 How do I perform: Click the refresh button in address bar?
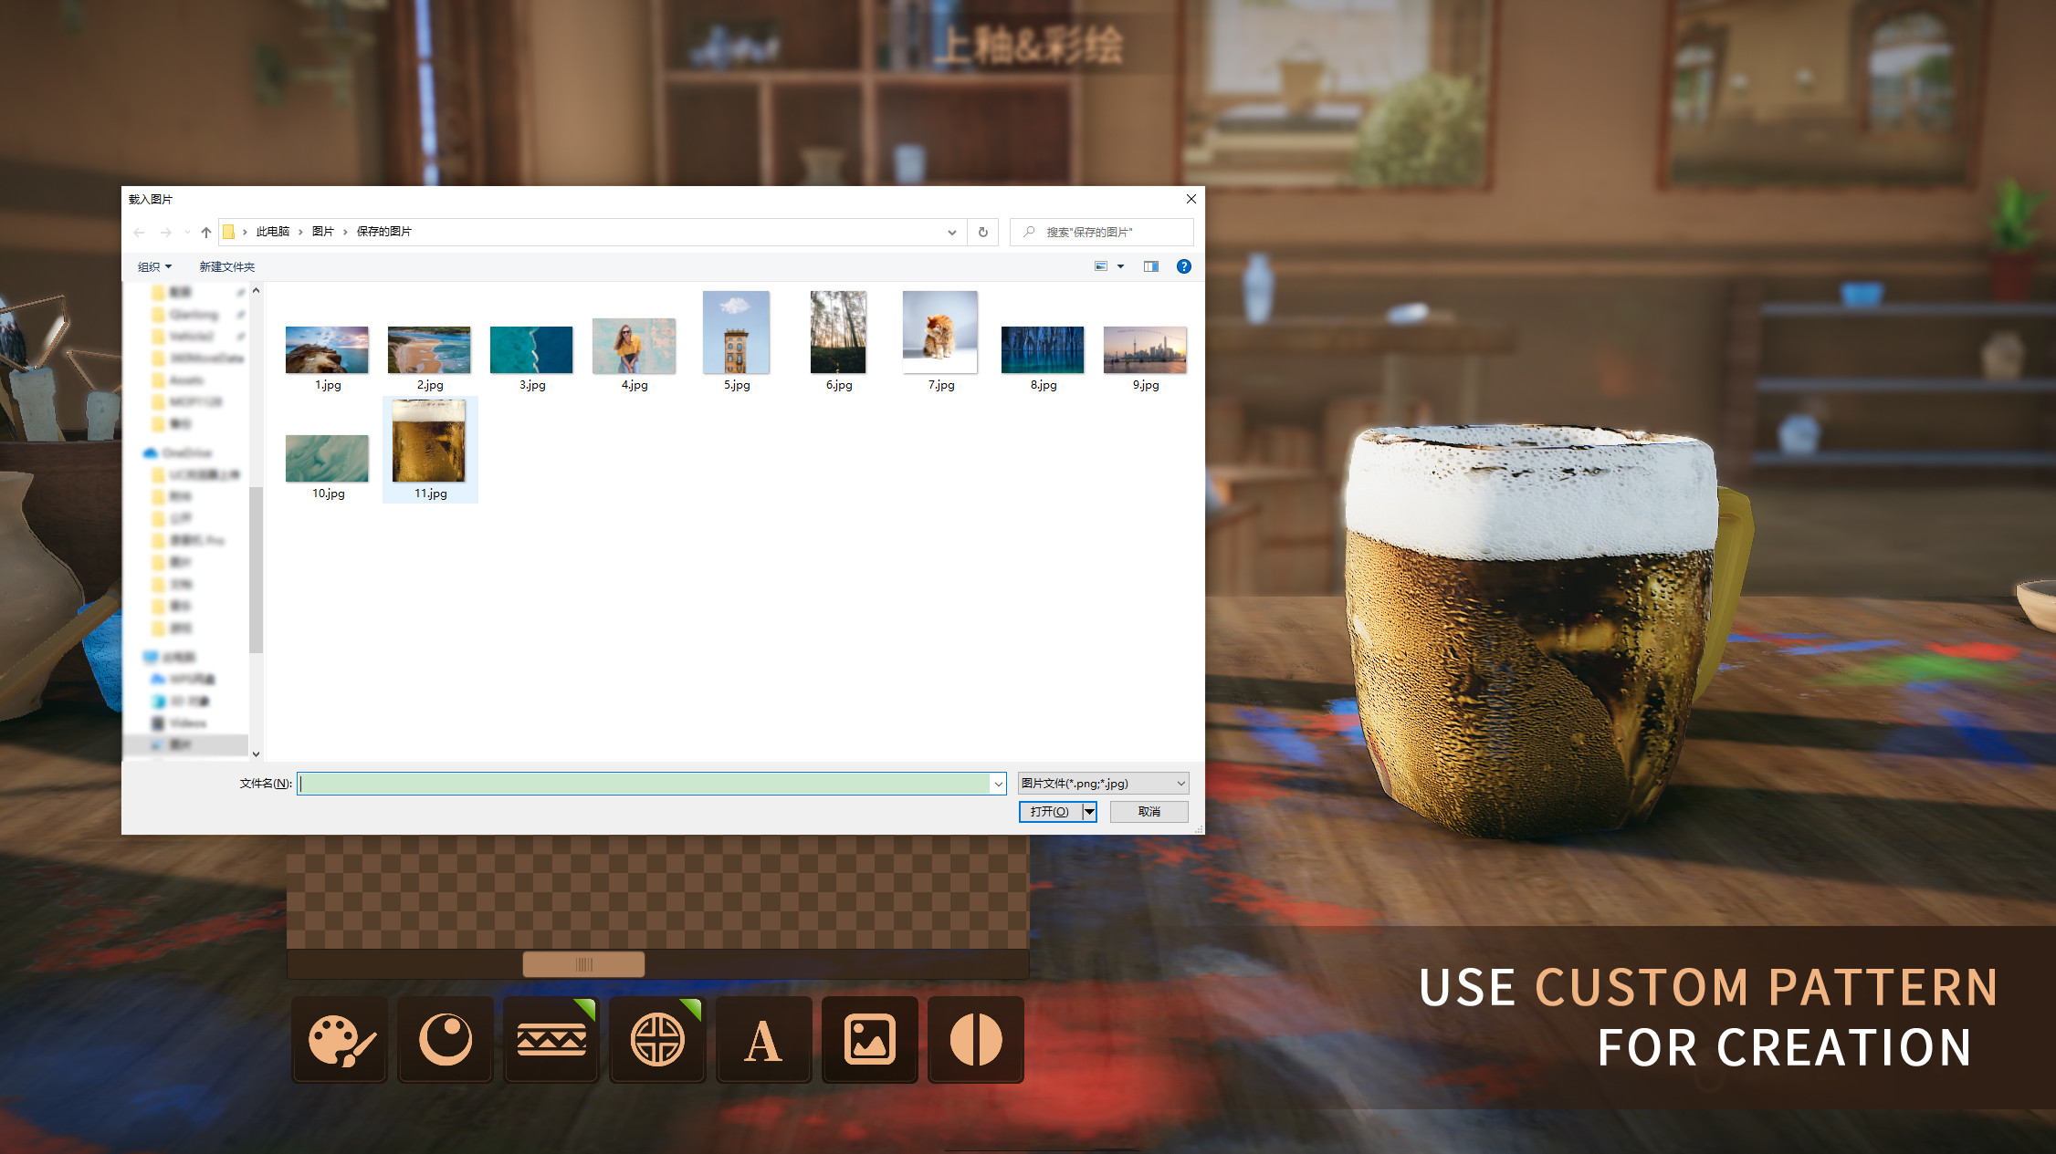click(983, 232)
